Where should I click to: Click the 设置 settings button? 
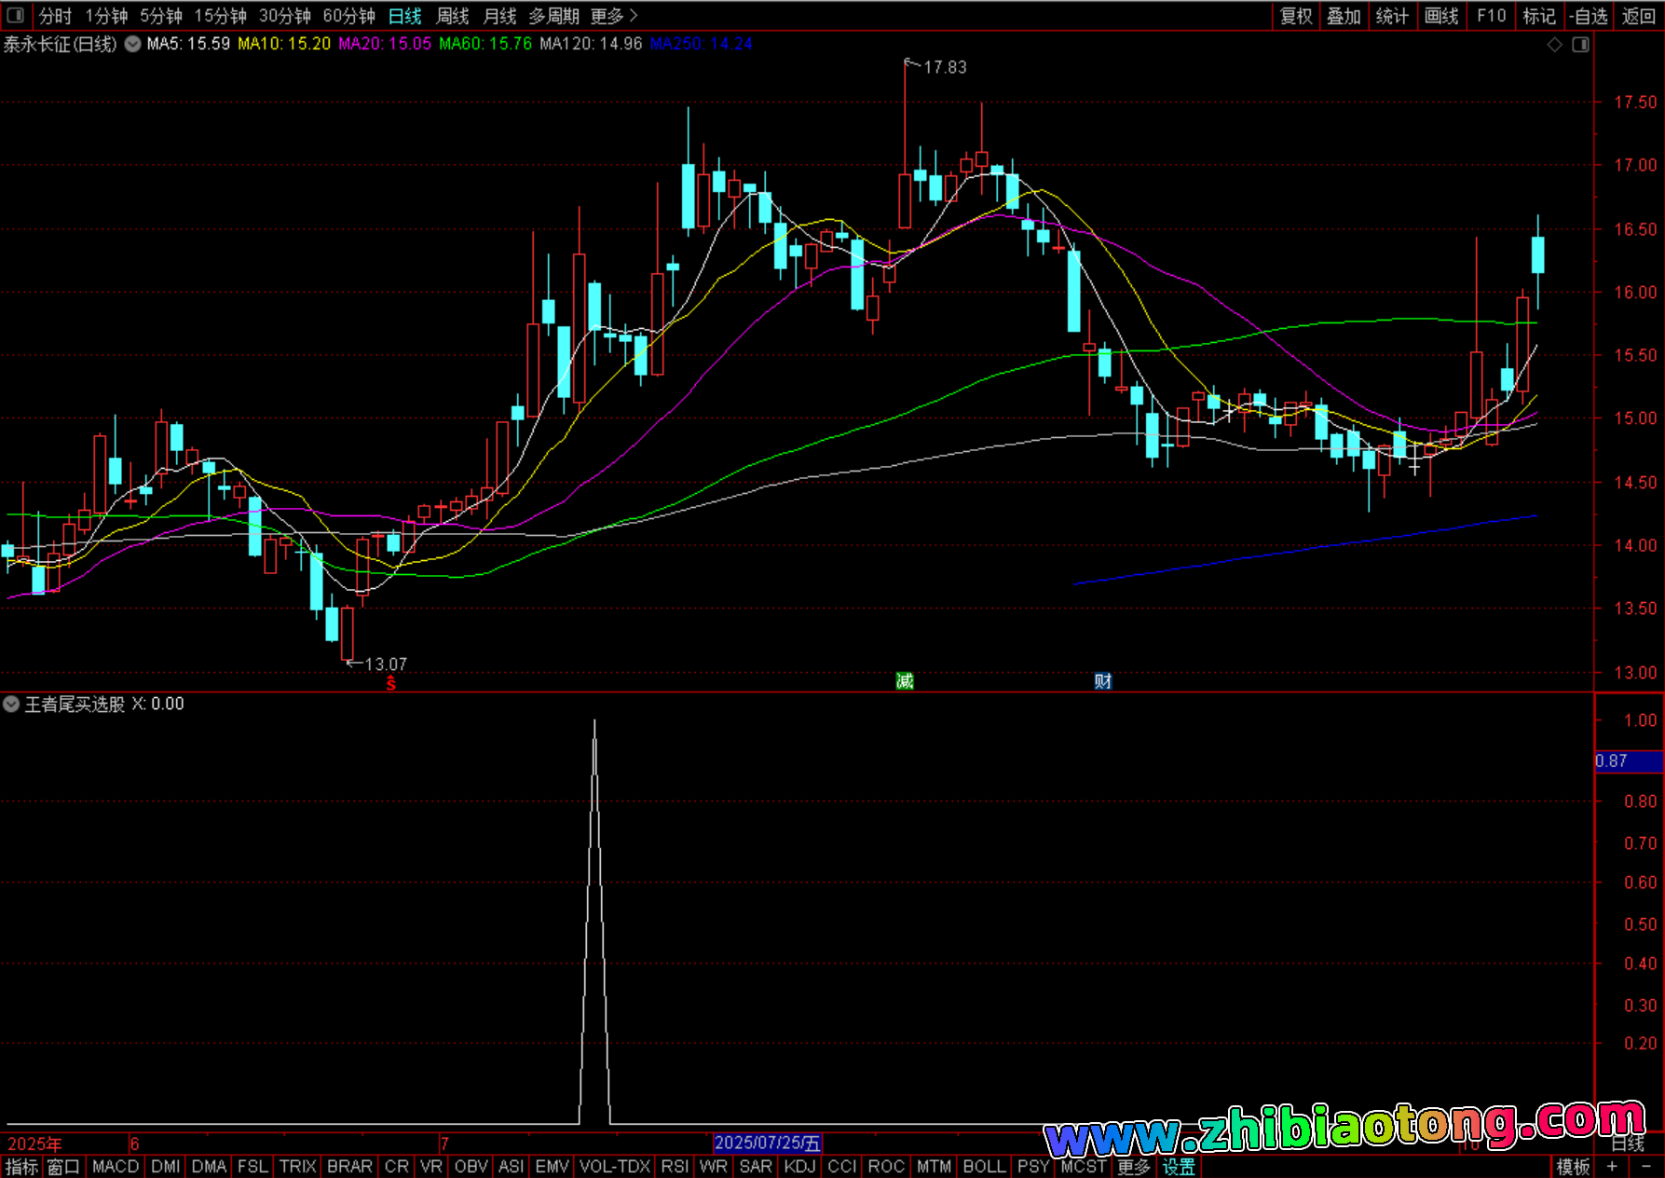[x=1178, y=1166]
